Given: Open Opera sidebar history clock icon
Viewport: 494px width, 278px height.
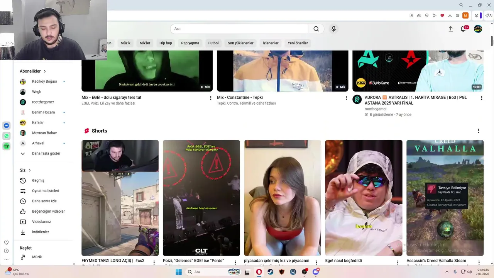Looking at the screenshot, I should [6, 251].
